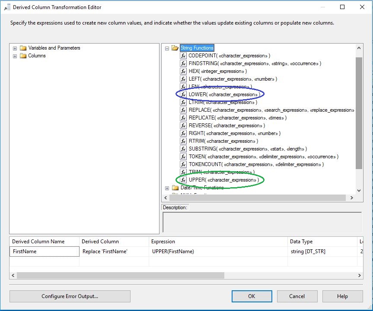Click the functions list scroll-left arrow
This screenshot has height=311, width=373.
[x=166, y=198]
